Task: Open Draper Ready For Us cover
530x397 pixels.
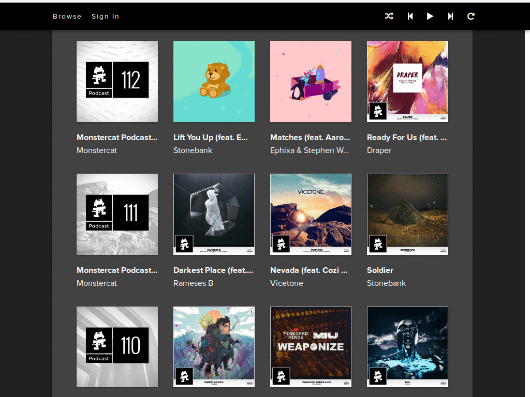Action: tap(408, 81)
